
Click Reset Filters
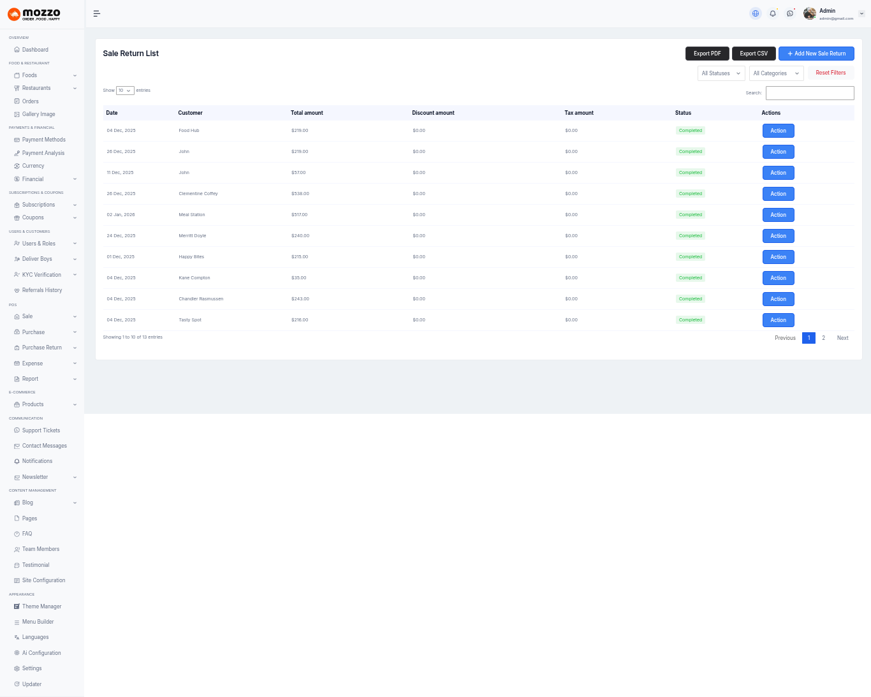pos(830,73)
